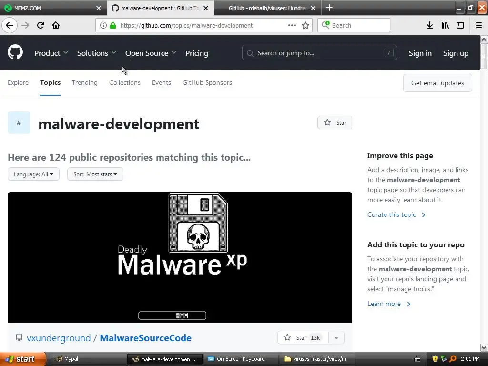488x366 pixels.
Task: Click the keyboard icon in the taskbar
Action: [417, 359]
